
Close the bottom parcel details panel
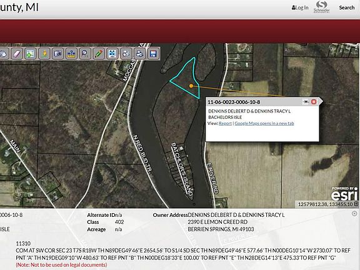(354, 214)
